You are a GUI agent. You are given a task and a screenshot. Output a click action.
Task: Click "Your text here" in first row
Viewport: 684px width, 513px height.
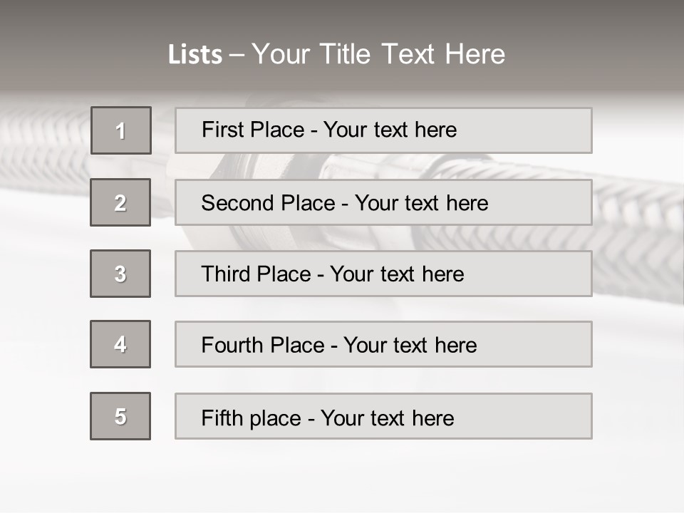point(390,130)
